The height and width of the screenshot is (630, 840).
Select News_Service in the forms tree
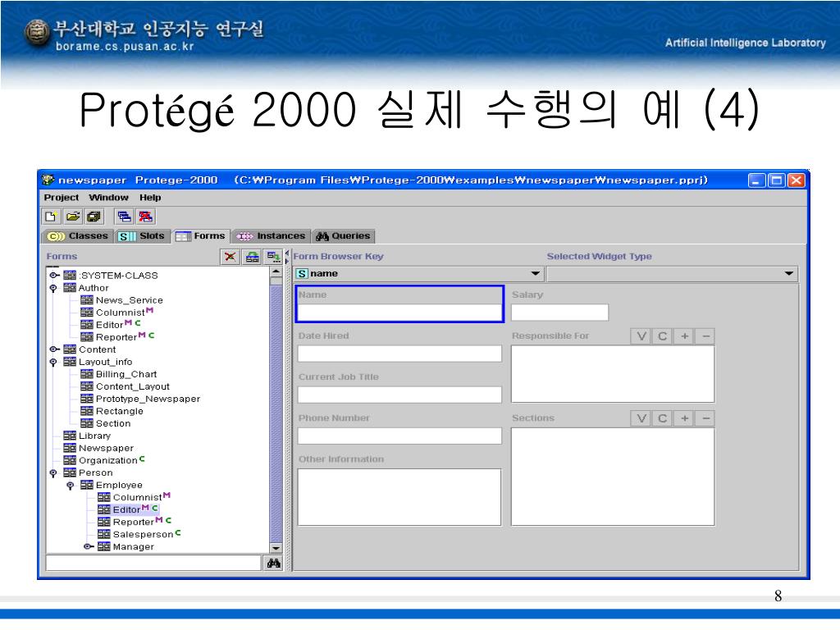click(129, 300)
